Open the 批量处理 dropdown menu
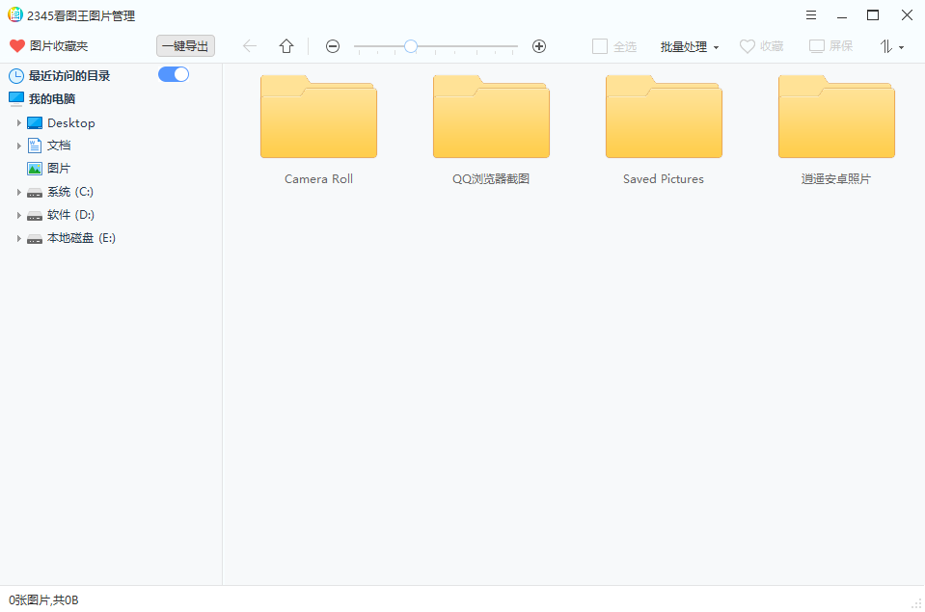This screenshot has width=925, height=612. [x=689, y=46]
